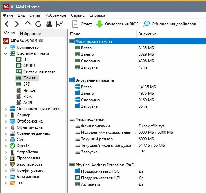Switch to the Избранное sidebar tab
Screen dimensions: 206x193
click(x=30, y=34)
